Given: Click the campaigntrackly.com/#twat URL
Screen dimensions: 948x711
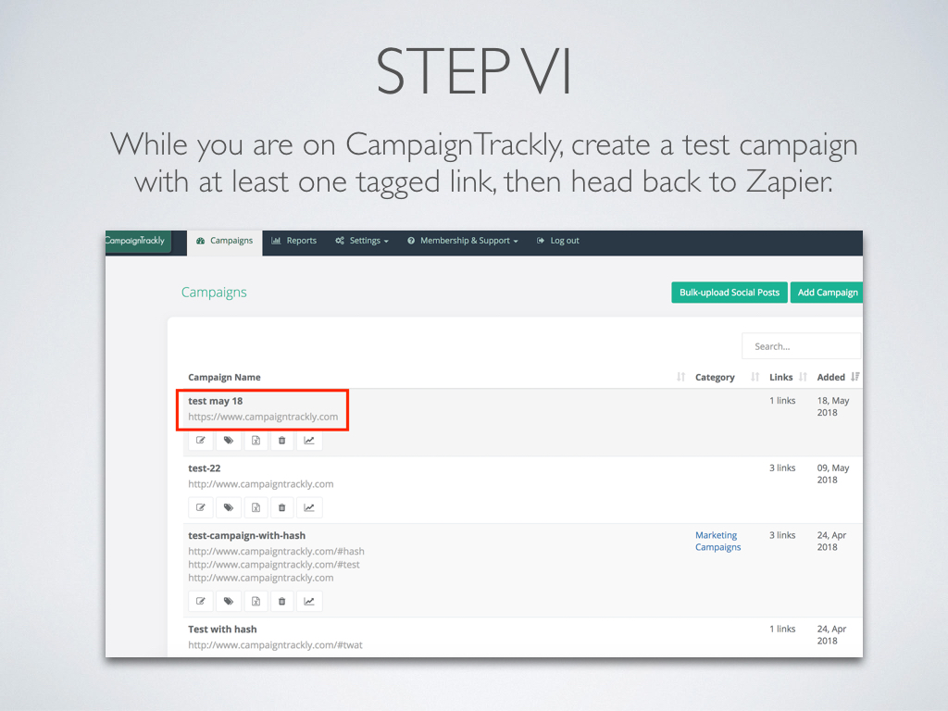Looking at the screenshot, I should click(275, 645).
